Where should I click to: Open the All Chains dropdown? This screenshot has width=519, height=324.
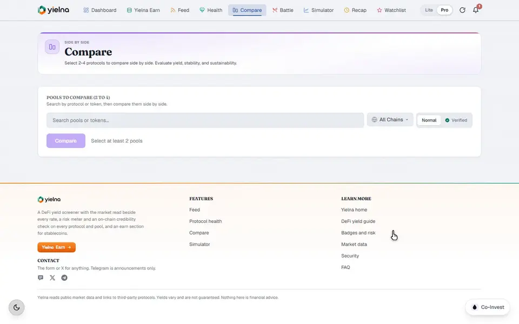(x=390, y=120)
